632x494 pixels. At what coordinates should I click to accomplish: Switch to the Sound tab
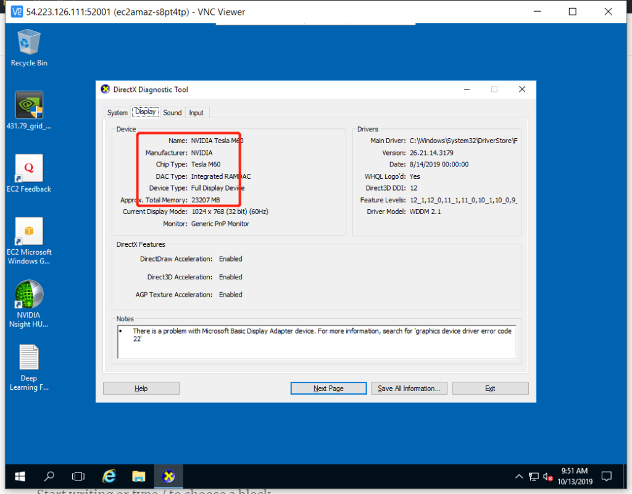coord(172,113)
